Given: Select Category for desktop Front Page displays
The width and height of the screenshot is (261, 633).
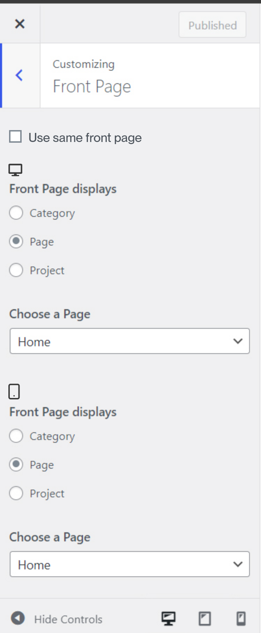Looking at the screenshot, I should [x=16, y=213].
